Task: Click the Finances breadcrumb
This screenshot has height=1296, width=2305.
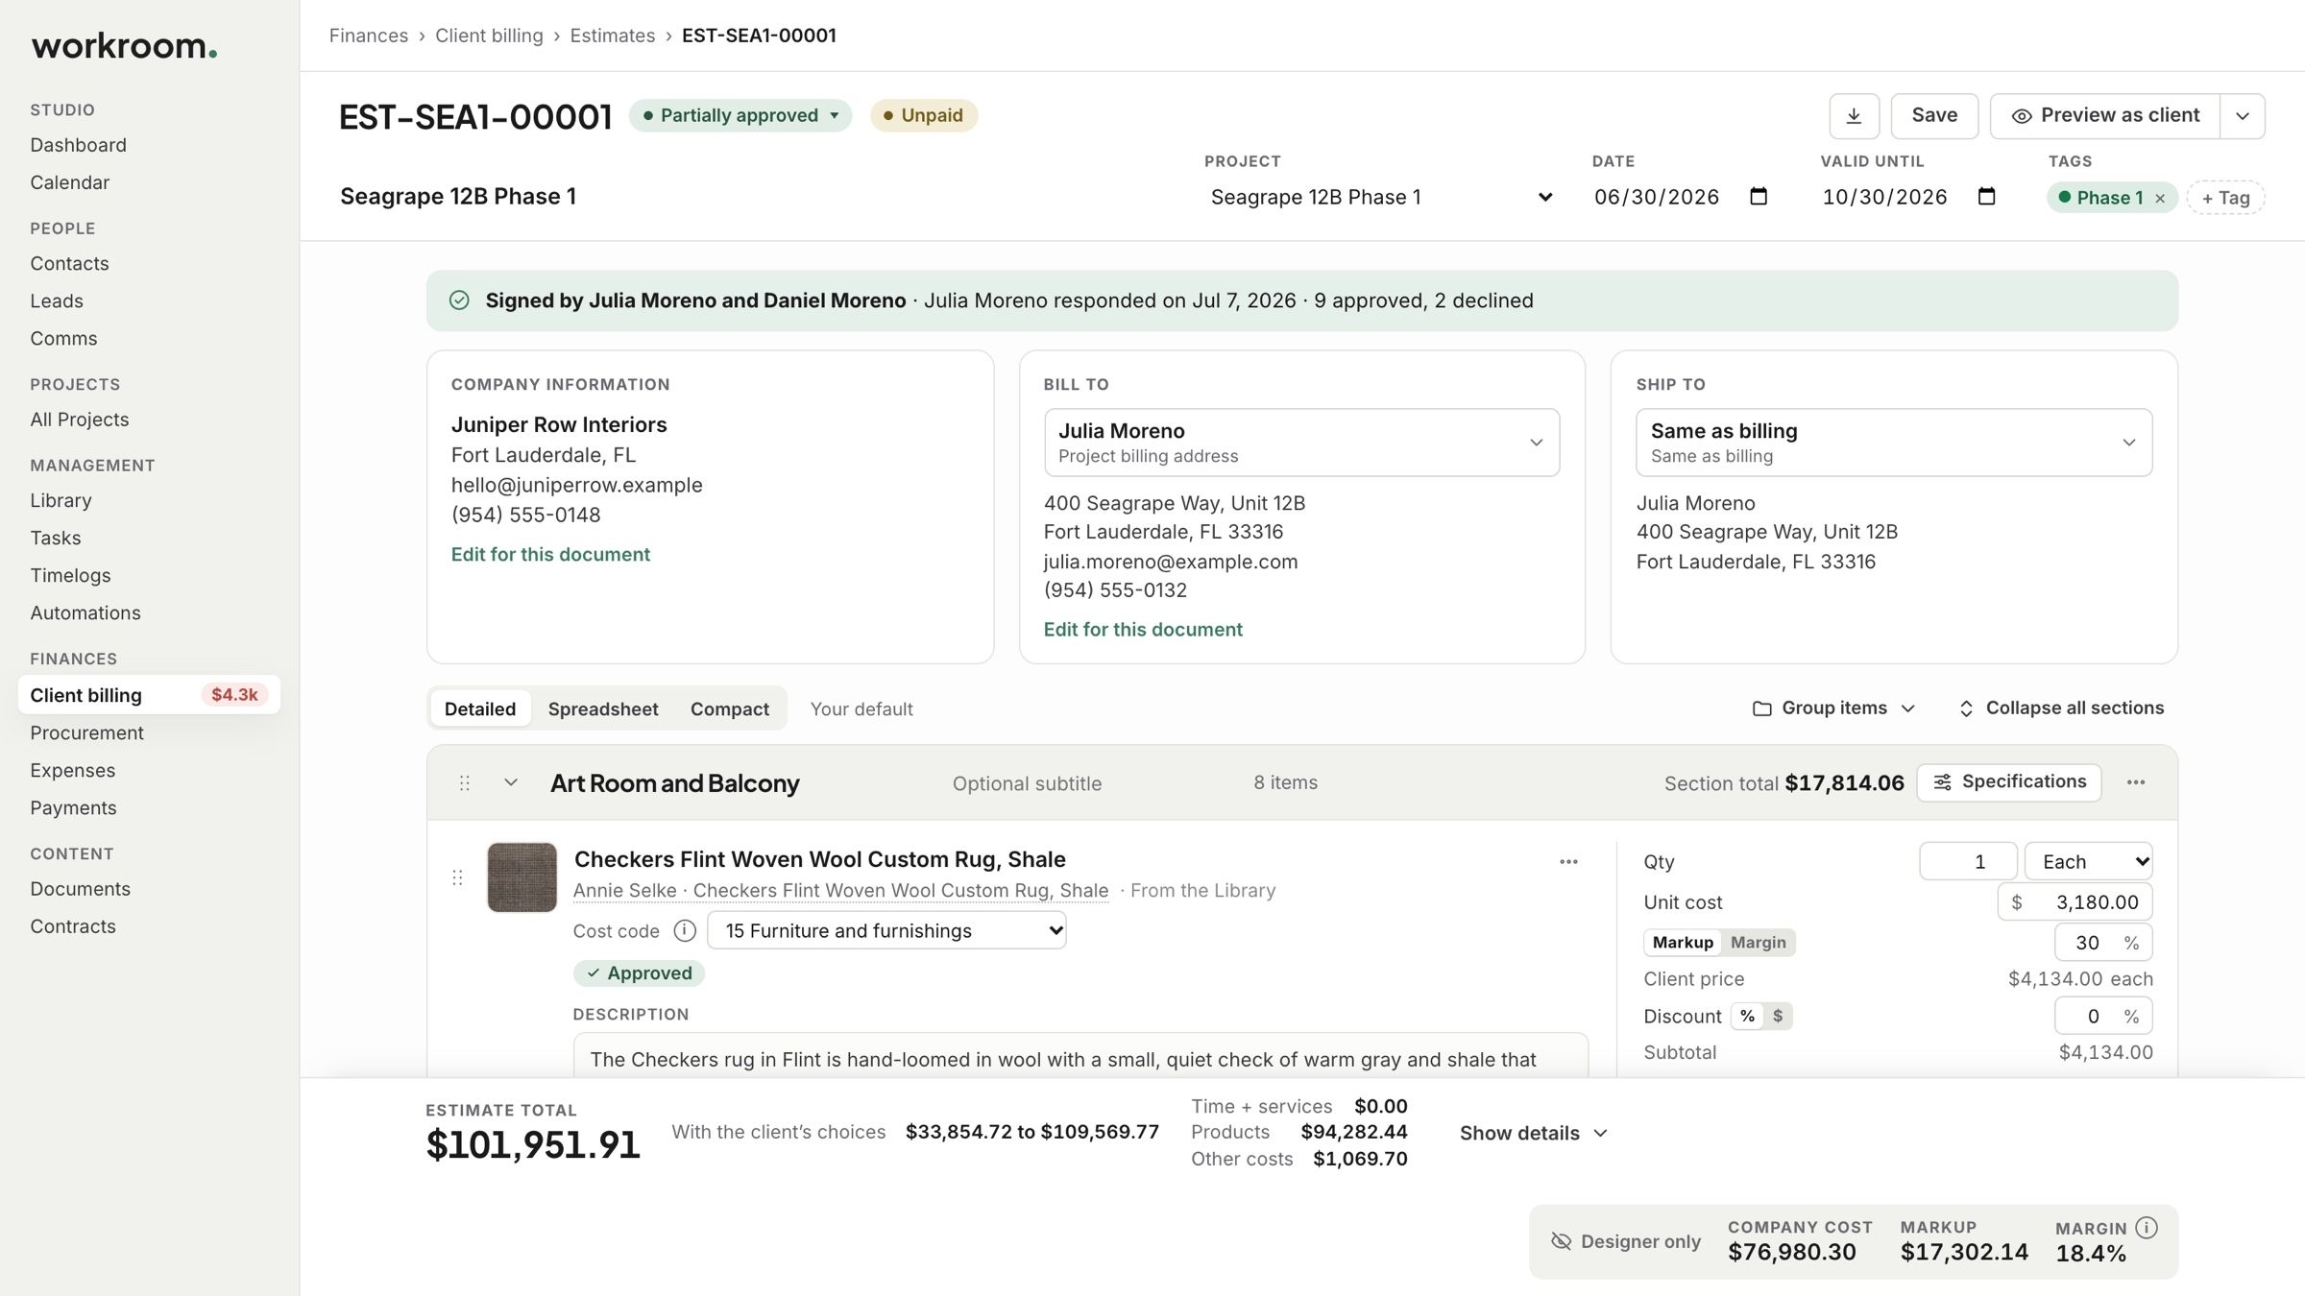Action: point(369,36)
